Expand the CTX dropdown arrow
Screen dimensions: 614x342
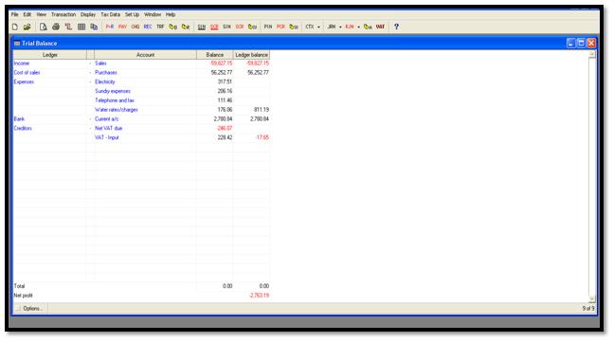click(x=318, y=27)
